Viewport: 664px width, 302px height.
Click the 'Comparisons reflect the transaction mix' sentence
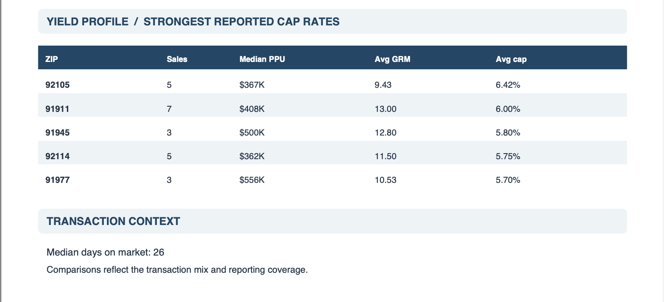(x=177, y=270)
